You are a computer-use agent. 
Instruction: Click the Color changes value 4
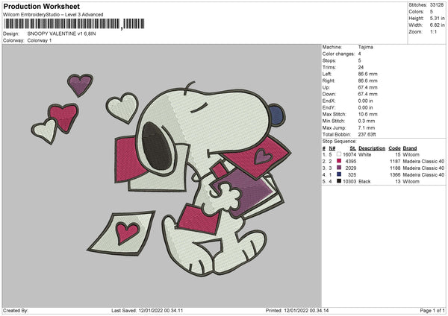359,54
